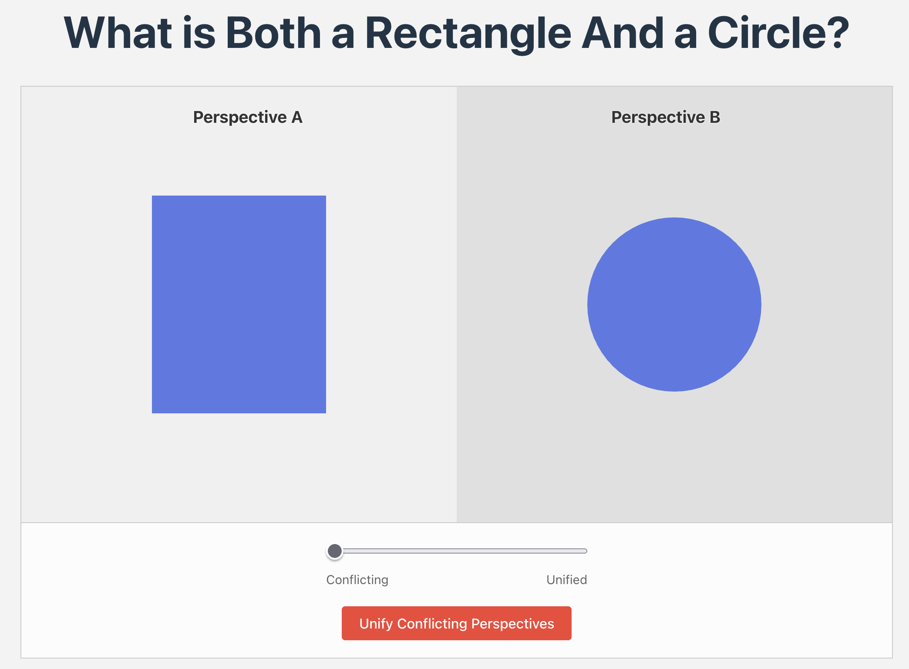Select the blue rectangle in Perspective A
Screen dimensions: 909x669
(x=239, y=304)
